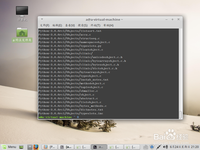Open the a 的主文件夹 home folder icon
Screen dimensions: 200x150
pos(21,32)
